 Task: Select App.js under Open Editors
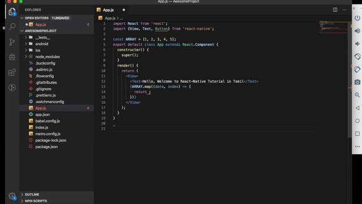57,24
